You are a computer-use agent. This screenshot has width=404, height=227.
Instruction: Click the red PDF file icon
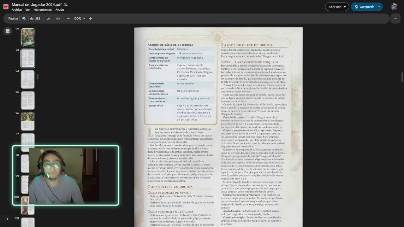coord(6,7)
